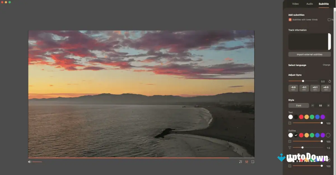
Task: Reset subtitle sync to zero
Action: click(330, 81)
